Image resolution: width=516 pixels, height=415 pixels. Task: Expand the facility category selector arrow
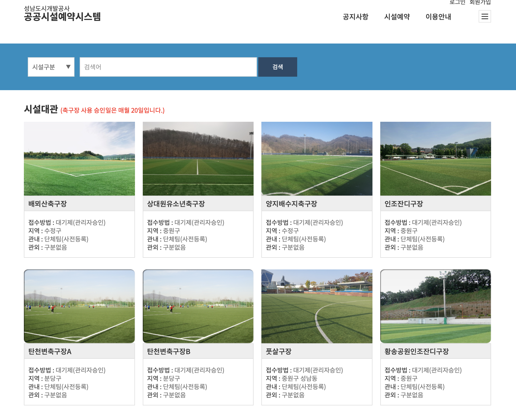tap(68, 67)
